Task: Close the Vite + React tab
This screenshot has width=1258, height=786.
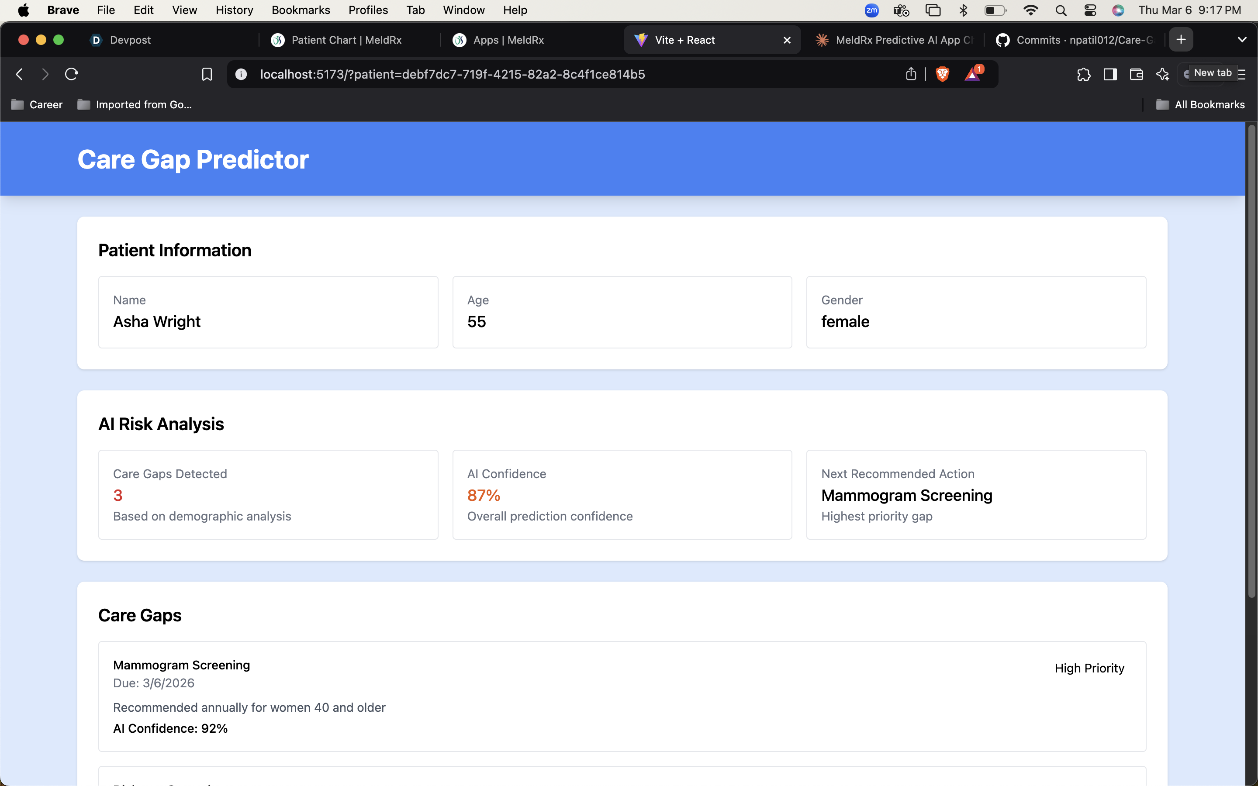Action: [787, 40]
